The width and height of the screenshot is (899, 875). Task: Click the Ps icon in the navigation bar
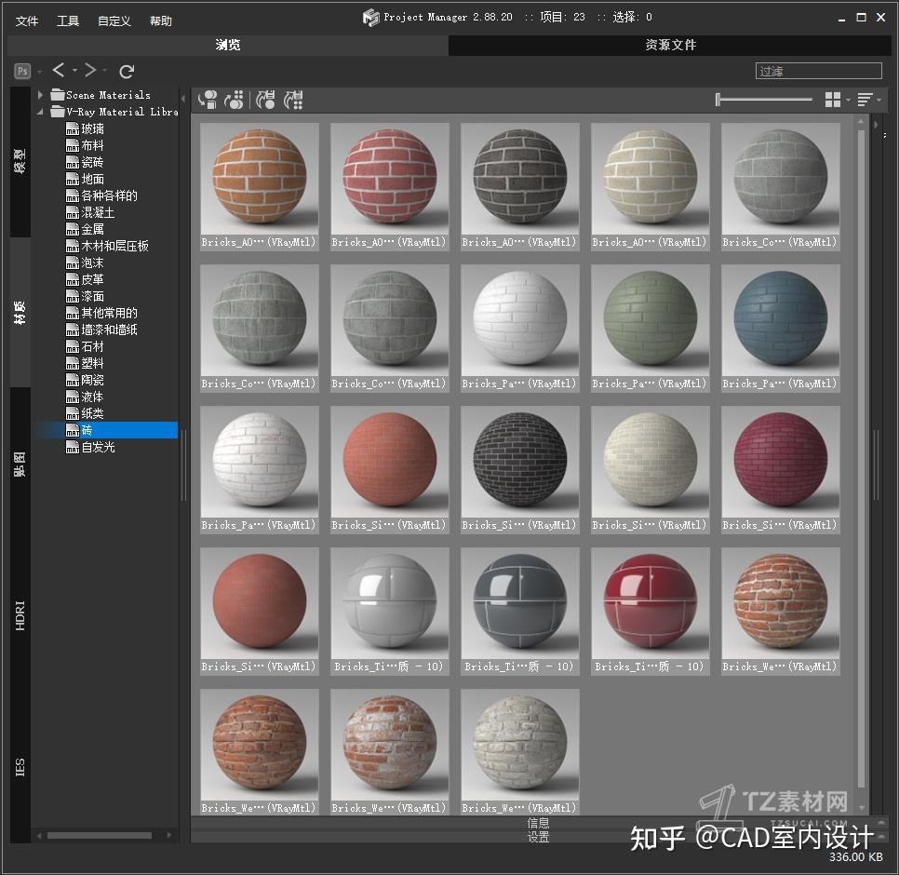(x=20, y=70)
